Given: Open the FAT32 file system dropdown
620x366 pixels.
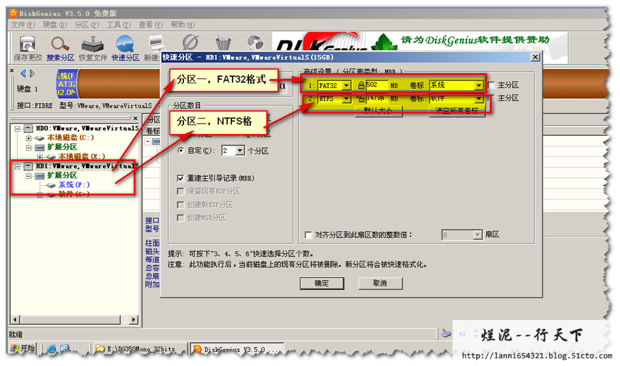Looking at the screenshot, I should pos(346,86).
